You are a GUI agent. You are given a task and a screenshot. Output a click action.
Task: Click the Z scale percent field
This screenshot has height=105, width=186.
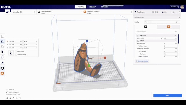point(30,48)
